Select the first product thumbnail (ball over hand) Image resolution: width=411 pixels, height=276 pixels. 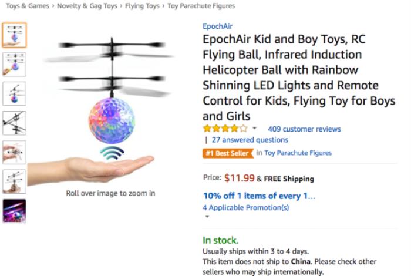point(14,35)
